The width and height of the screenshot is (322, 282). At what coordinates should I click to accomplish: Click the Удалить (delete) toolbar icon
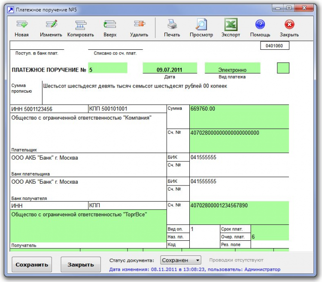pyautogui.click(x=139, y=24)
